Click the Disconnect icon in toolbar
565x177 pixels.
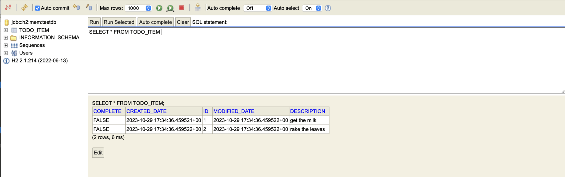click(x=8, y=8)
